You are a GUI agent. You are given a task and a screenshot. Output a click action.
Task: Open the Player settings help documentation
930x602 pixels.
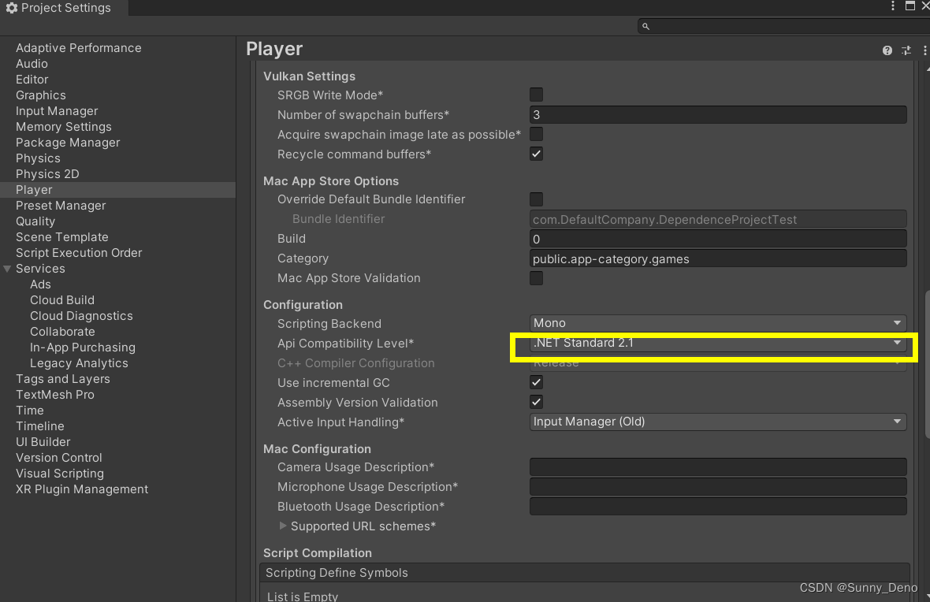[887, 50]
